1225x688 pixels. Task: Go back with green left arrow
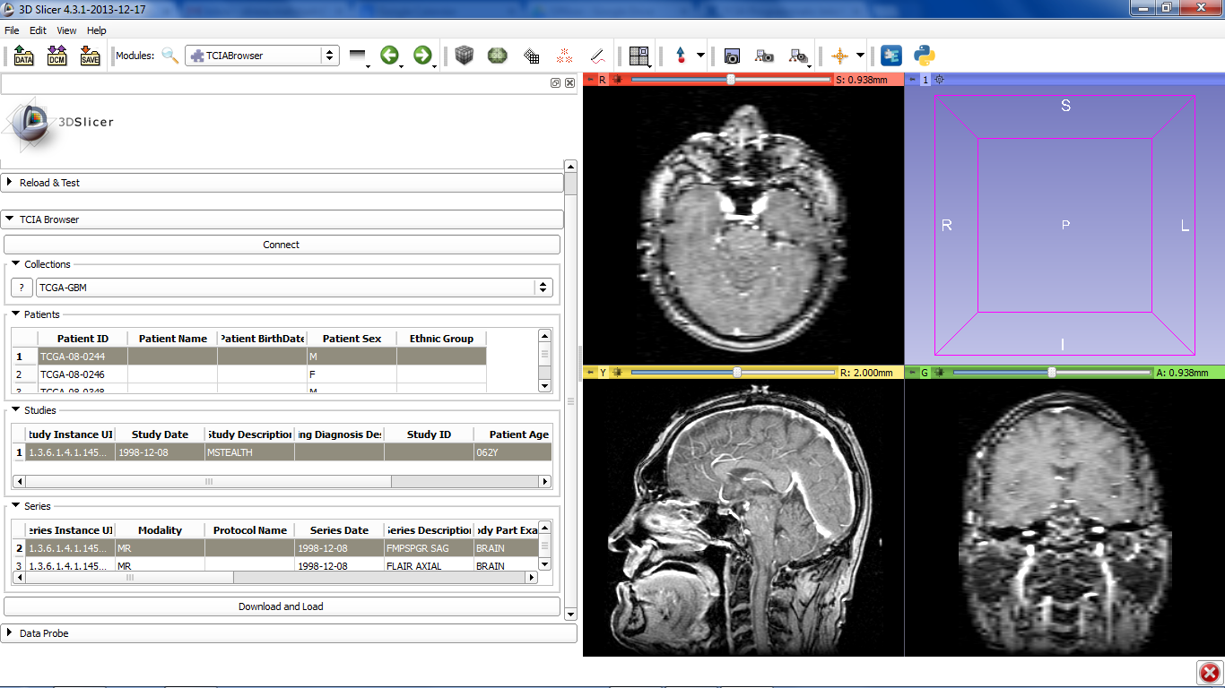(x=389, y=56)
